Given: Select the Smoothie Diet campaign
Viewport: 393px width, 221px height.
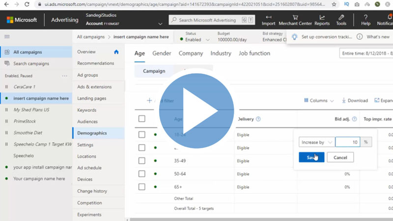Looking at the screenshot, I should 28,132.
